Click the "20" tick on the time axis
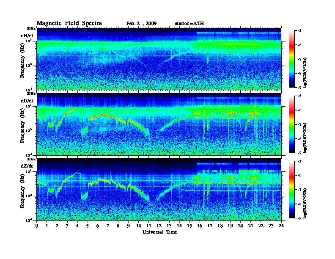335x259 pixels. (240, 226)
